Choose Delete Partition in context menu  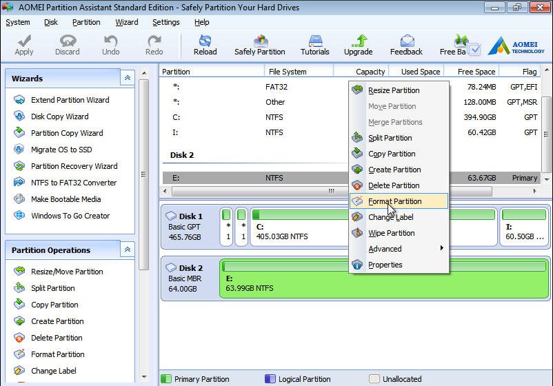click(399, 185)
